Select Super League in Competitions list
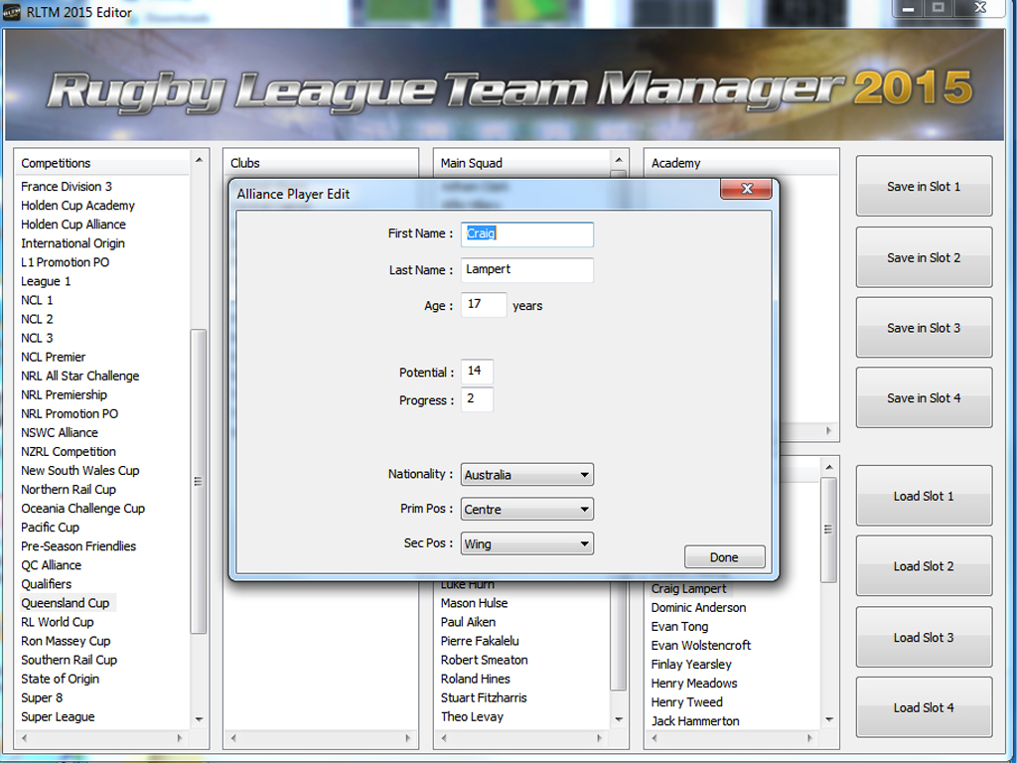The width and height of the screenshot is (1017, 763). tap(57, 716)
